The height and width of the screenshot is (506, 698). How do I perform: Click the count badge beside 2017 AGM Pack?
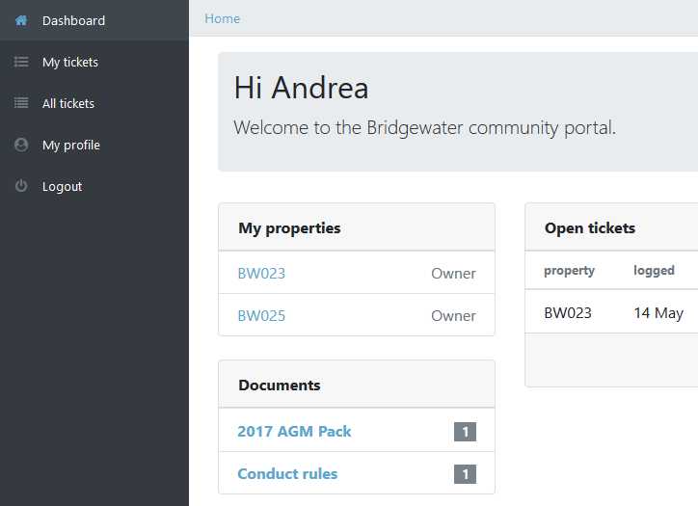[465, 432]
